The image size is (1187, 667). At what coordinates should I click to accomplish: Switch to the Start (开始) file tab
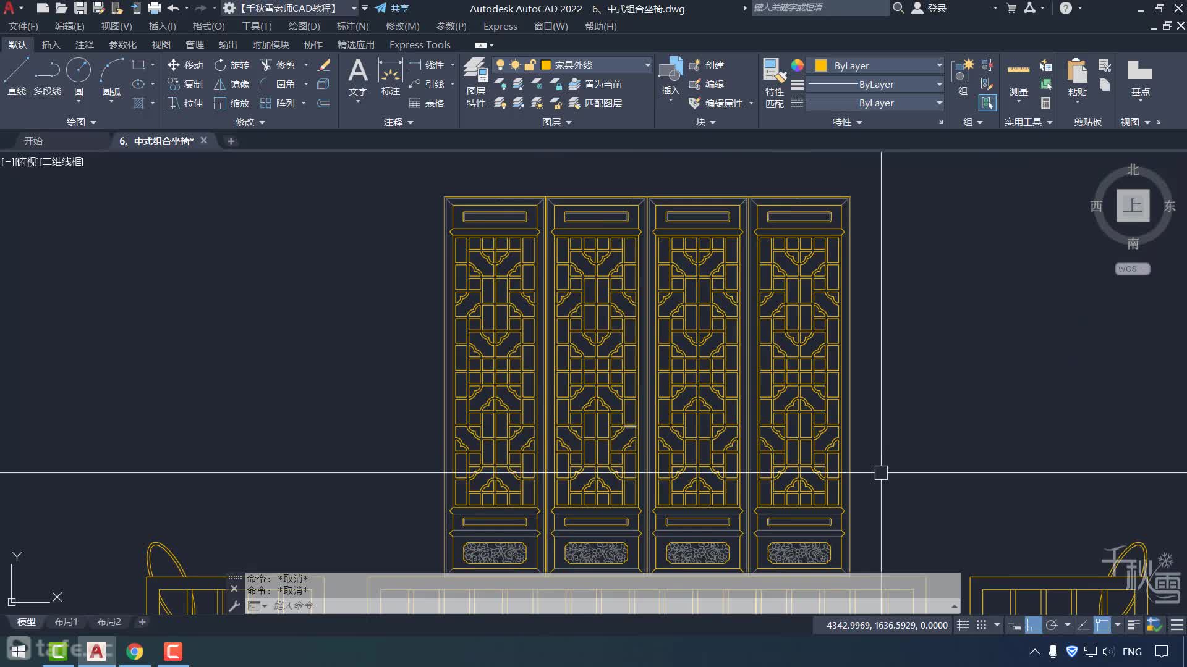point(33,141)
